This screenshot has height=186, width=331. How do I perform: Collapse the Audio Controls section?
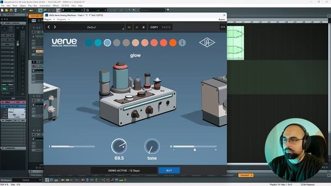[x=3, y=23]
